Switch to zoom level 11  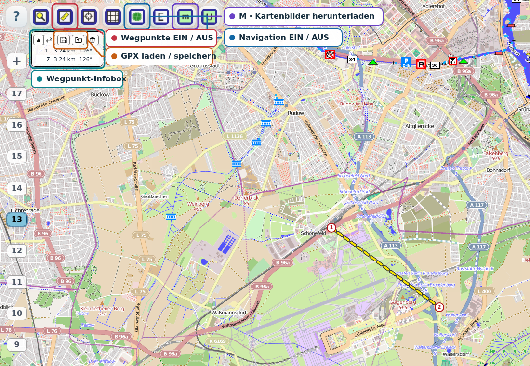[x=16, y=282]
